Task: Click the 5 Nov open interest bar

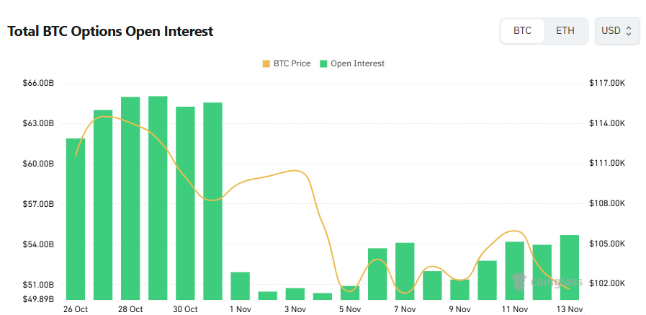Action: coord(350,293)
